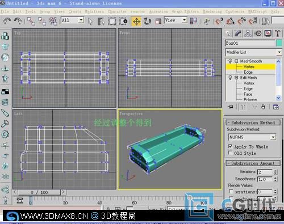The width and height of the screenshot is (284, 224).
Task: Click the Use Pivot Point Center icon
Action: [194, 21]
